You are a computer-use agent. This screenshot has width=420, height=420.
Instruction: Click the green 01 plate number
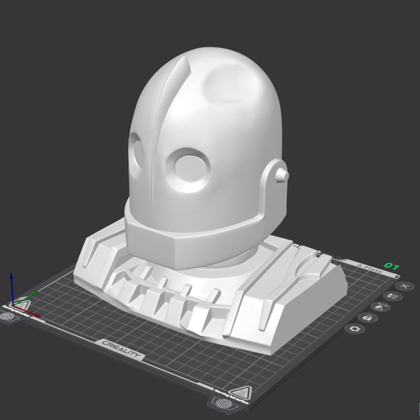(x=392, y=266)
